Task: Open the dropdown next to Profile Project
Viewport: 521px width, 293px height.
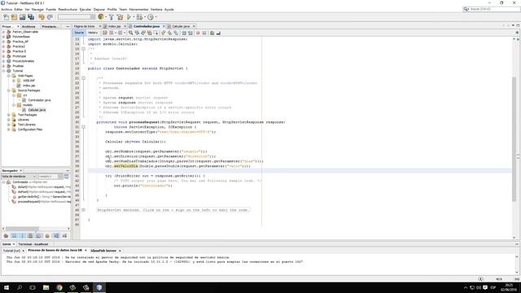Action: tap(155, 17)
